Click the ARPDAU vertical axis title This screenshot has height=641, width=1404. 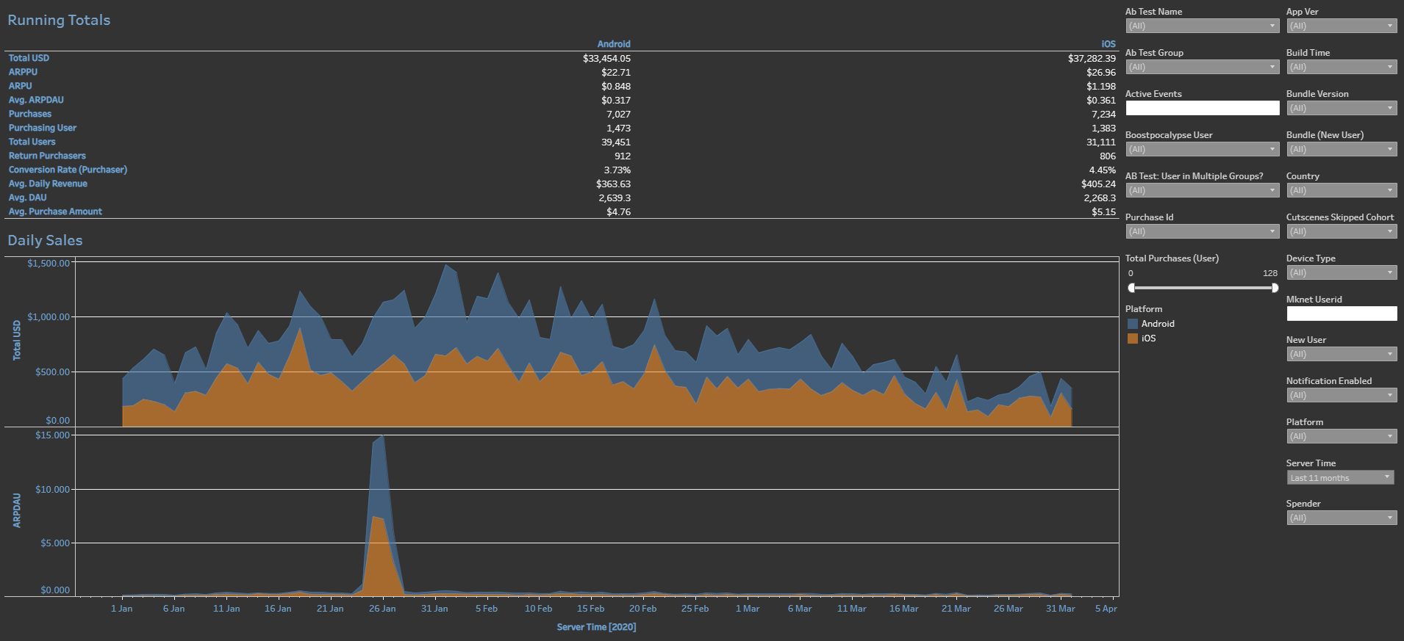pyautogui.click(x=17, y=510)
